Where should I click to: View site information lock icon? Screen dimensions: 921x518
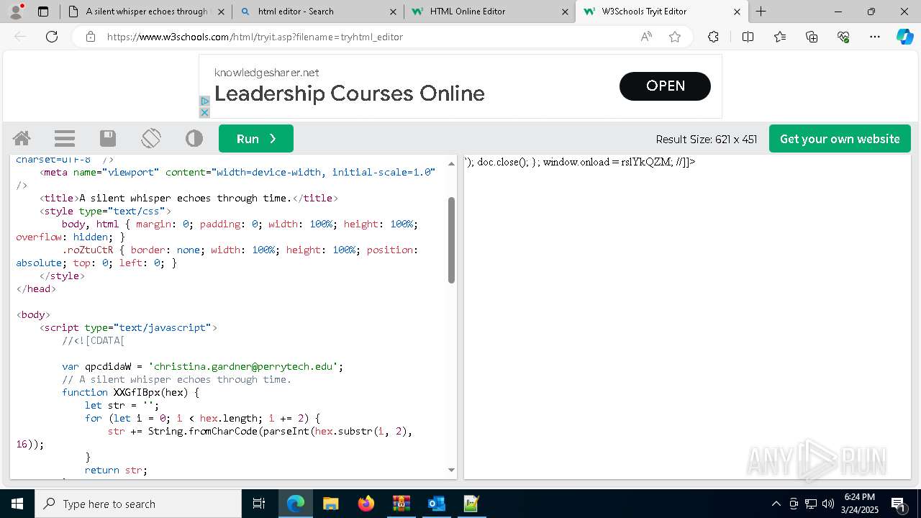pyautogui.click(x=91, y=37)
